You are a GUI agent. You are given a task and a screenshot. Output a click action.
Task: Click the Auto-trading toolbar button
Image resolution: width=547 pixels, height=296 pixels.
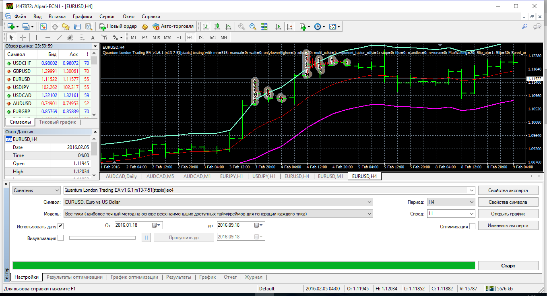(x=173, y=26)
